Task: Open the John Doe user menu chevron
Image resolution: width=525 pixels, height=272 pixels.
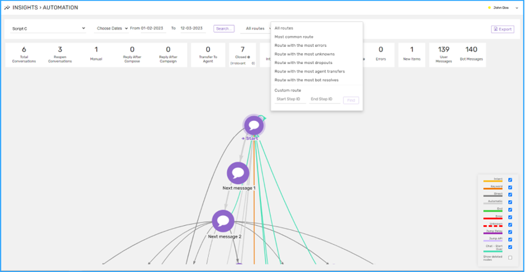Action: tap(517, 8)
